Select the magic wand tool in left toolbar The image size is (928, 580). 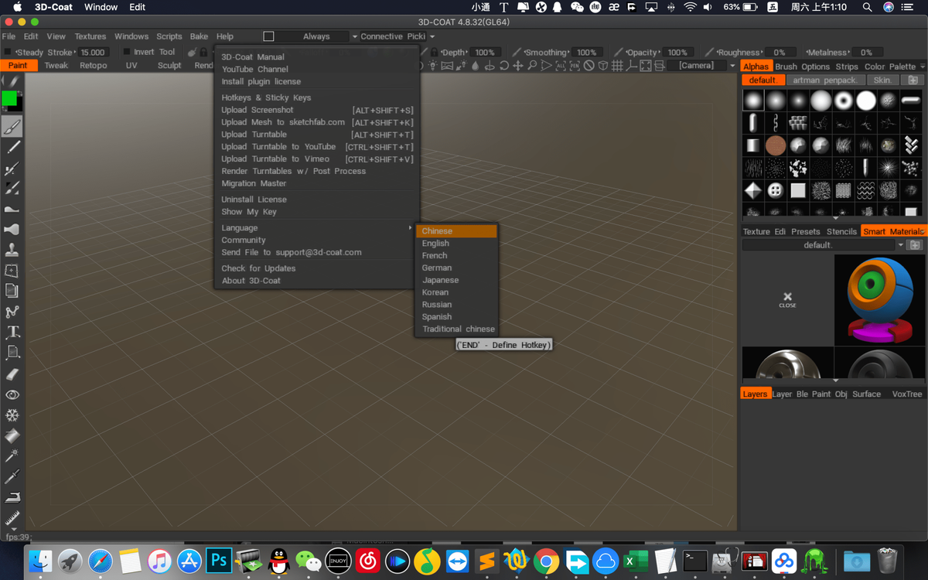12,457
